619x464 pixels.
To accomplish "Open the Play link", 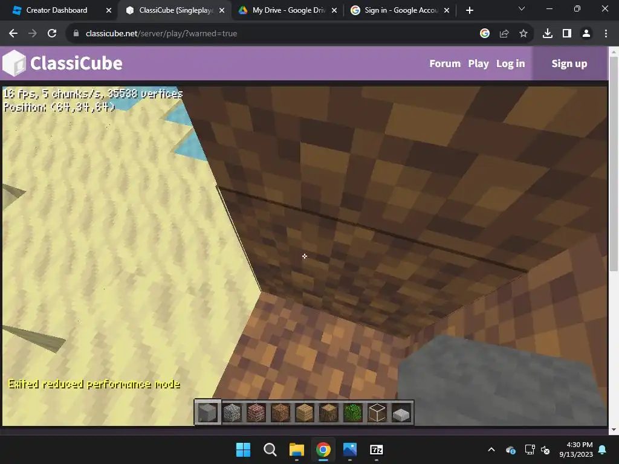I will 479,63.
